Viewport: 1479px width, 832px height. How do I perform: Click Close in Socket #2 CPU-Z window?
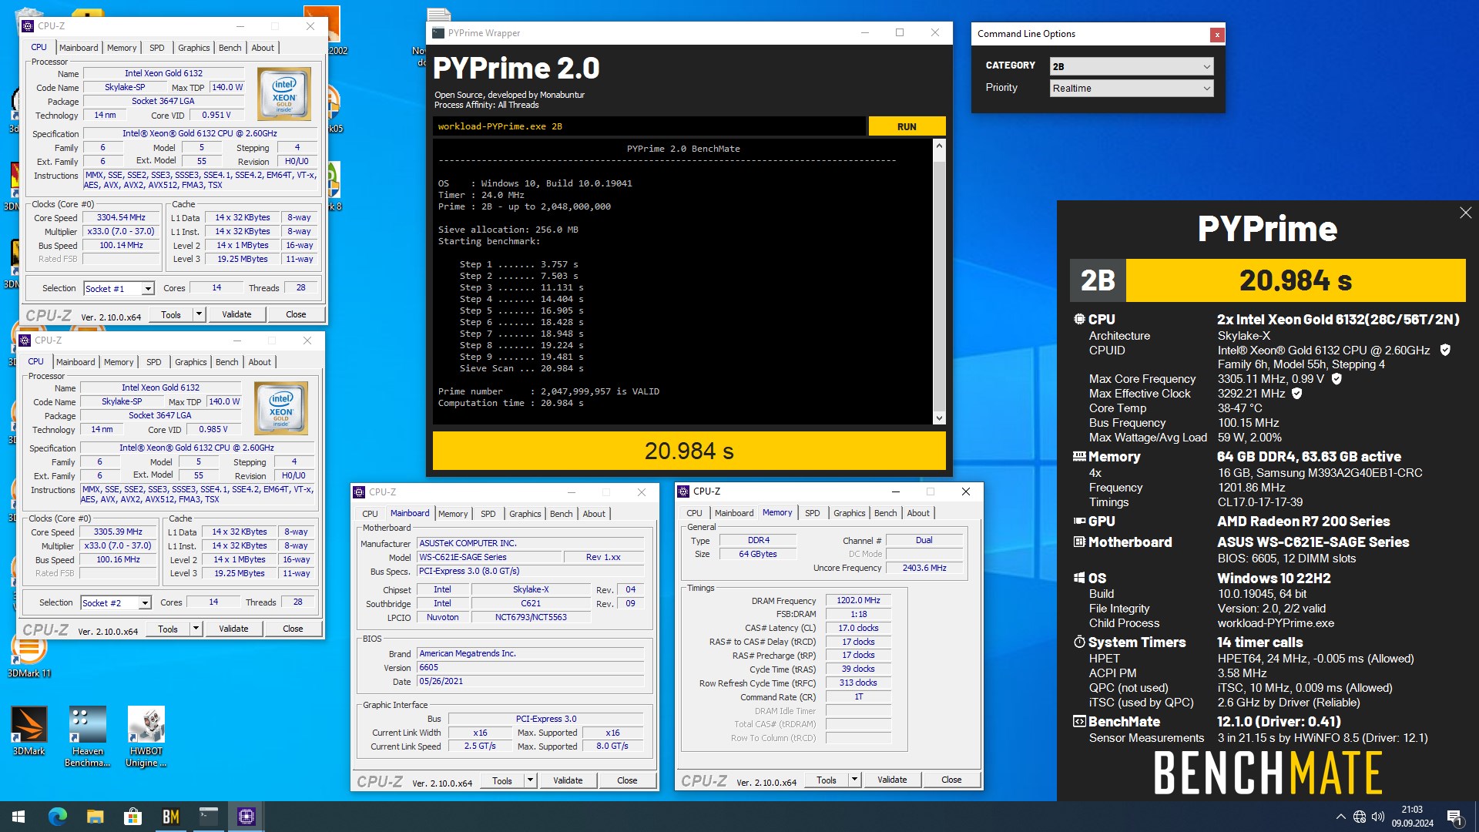click(293, 629)
